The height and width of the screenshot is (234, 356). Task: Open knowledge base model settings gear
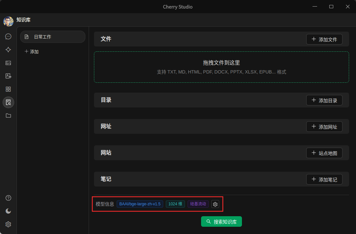coord(215,204)
